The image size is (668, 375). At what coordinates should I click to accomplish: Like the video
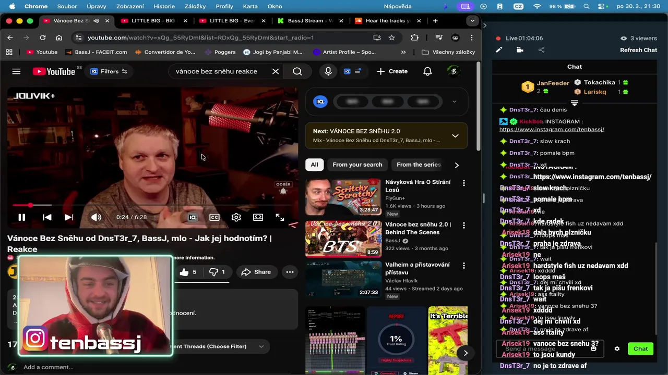(x=188, y=272)
